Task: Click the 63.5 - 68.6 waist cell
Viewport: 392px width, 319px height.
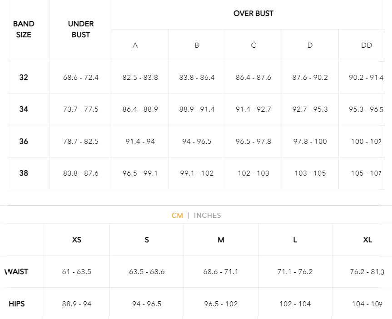Action: tap(147, 271)
